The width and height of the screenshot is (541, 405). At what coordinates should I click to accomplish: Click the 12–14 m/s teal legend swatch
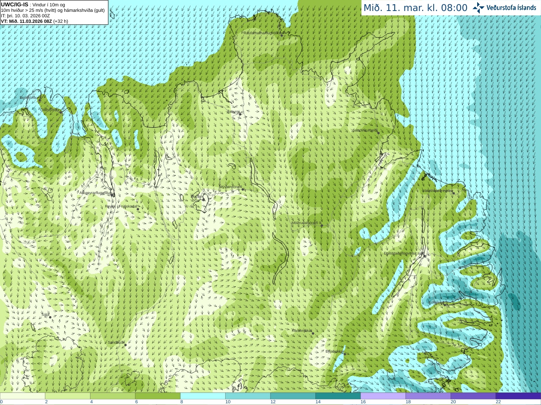tap(293, 396)
